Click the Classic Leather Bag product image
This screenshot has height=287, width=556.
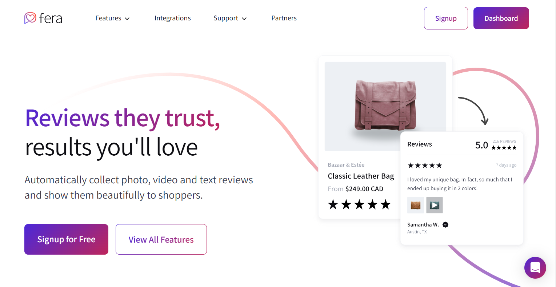385,106
